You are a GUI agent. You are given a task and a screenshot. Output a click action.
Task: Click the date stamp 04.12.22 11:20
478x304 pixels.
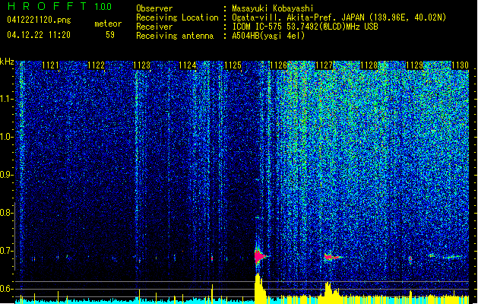39,34
